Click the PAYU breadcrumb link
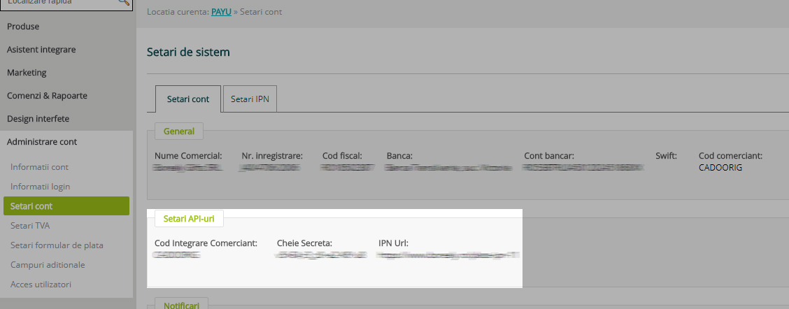Screen dimensions: 789x309 [x=221, y=12]
